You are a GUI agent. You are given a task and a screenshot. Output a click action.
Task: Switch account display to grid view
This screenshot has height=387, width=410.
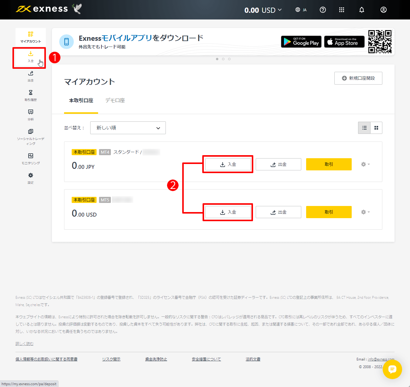(376, 128)
